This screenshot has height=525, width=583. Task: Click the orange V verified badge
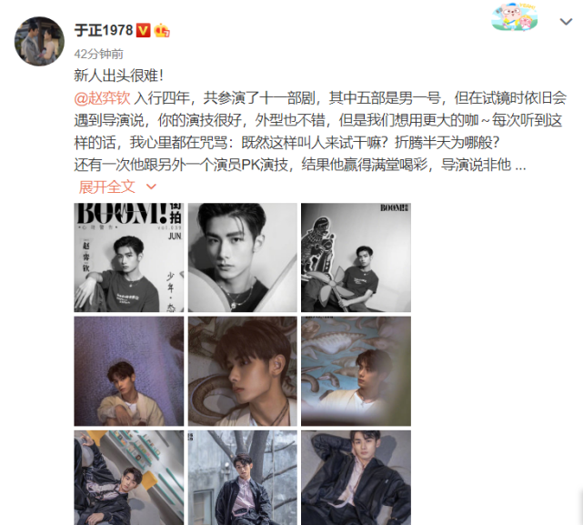click(143, 31)
